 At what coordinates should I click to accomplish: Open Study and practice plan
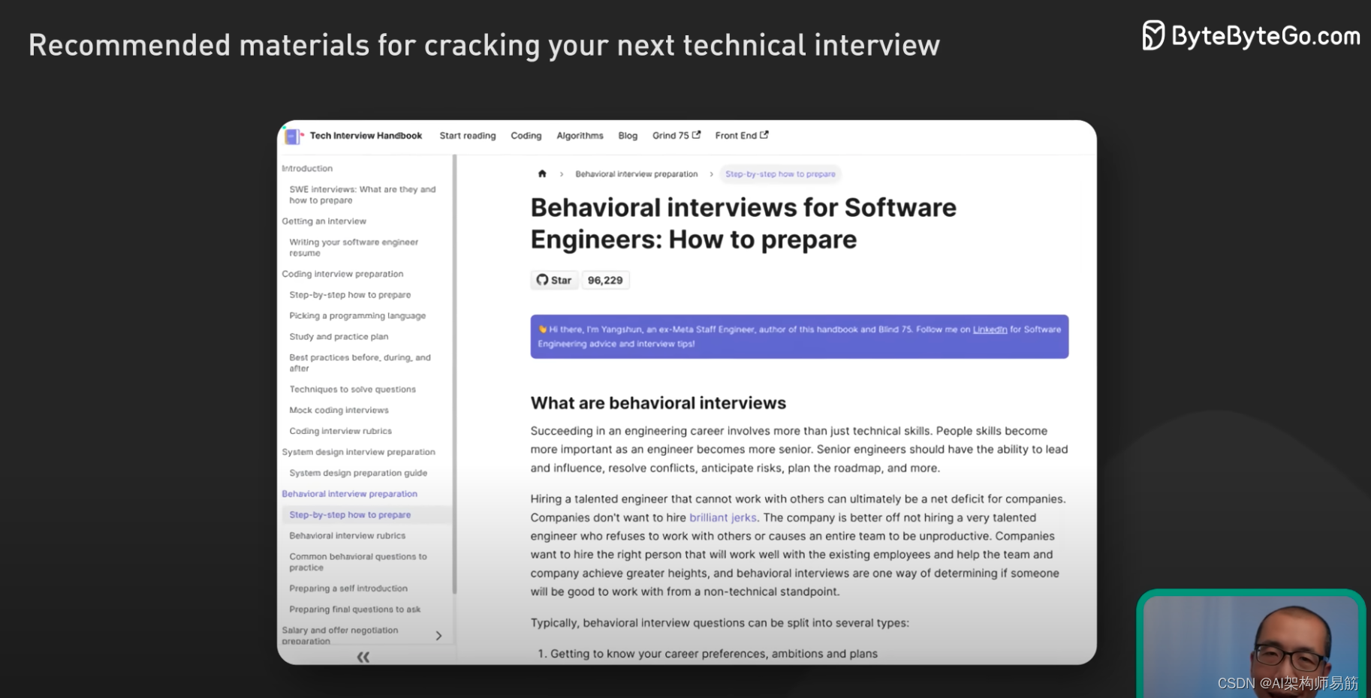coord(339,337)
